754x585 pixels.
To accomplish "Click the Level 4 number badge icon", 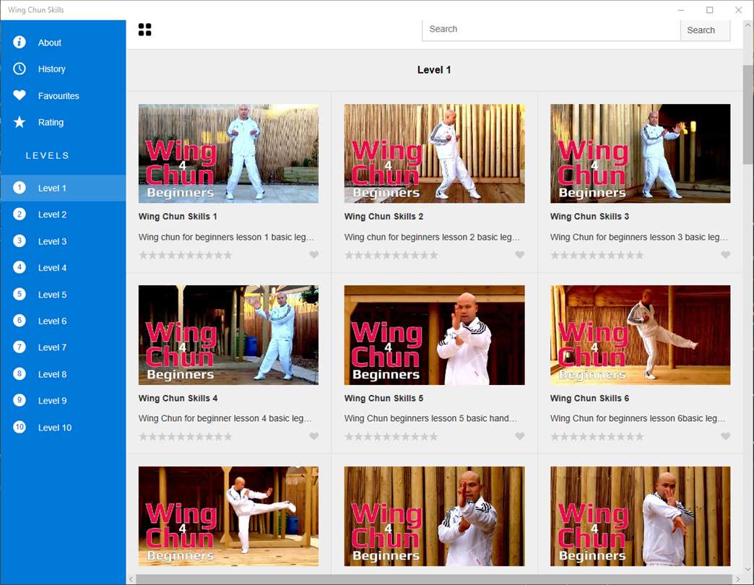I will pyautogui.click(x=19, y=267).
